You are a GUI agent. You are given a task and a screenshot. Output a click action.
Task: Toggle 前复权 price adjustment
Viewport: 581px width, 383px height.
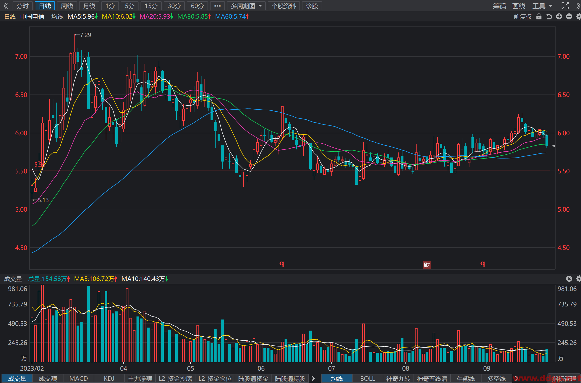tap(523, 17)
